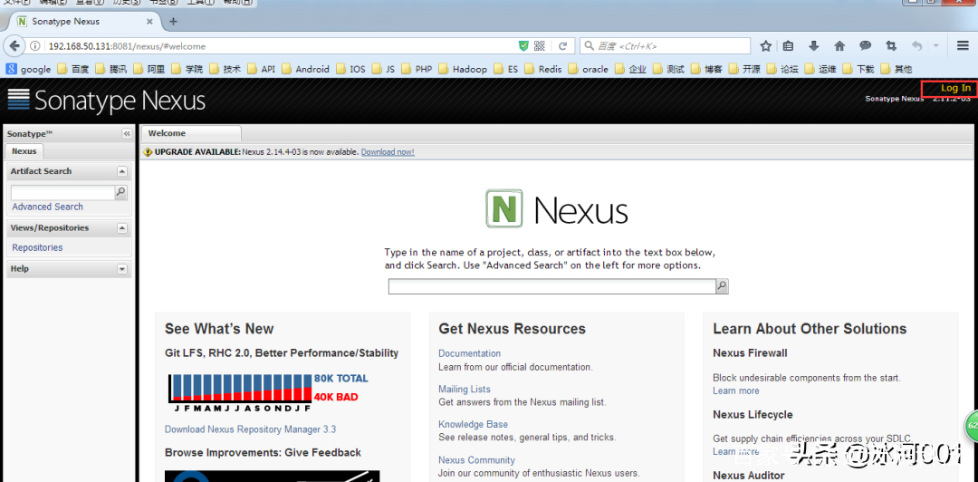
Task: Click Download Nexus Repository Manager 3.3 link
Action: point(250,429)
